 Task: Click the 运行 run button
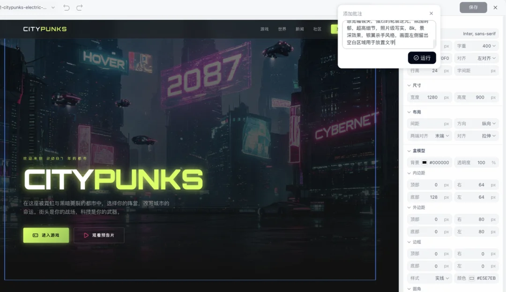click(x=422, y=58)
